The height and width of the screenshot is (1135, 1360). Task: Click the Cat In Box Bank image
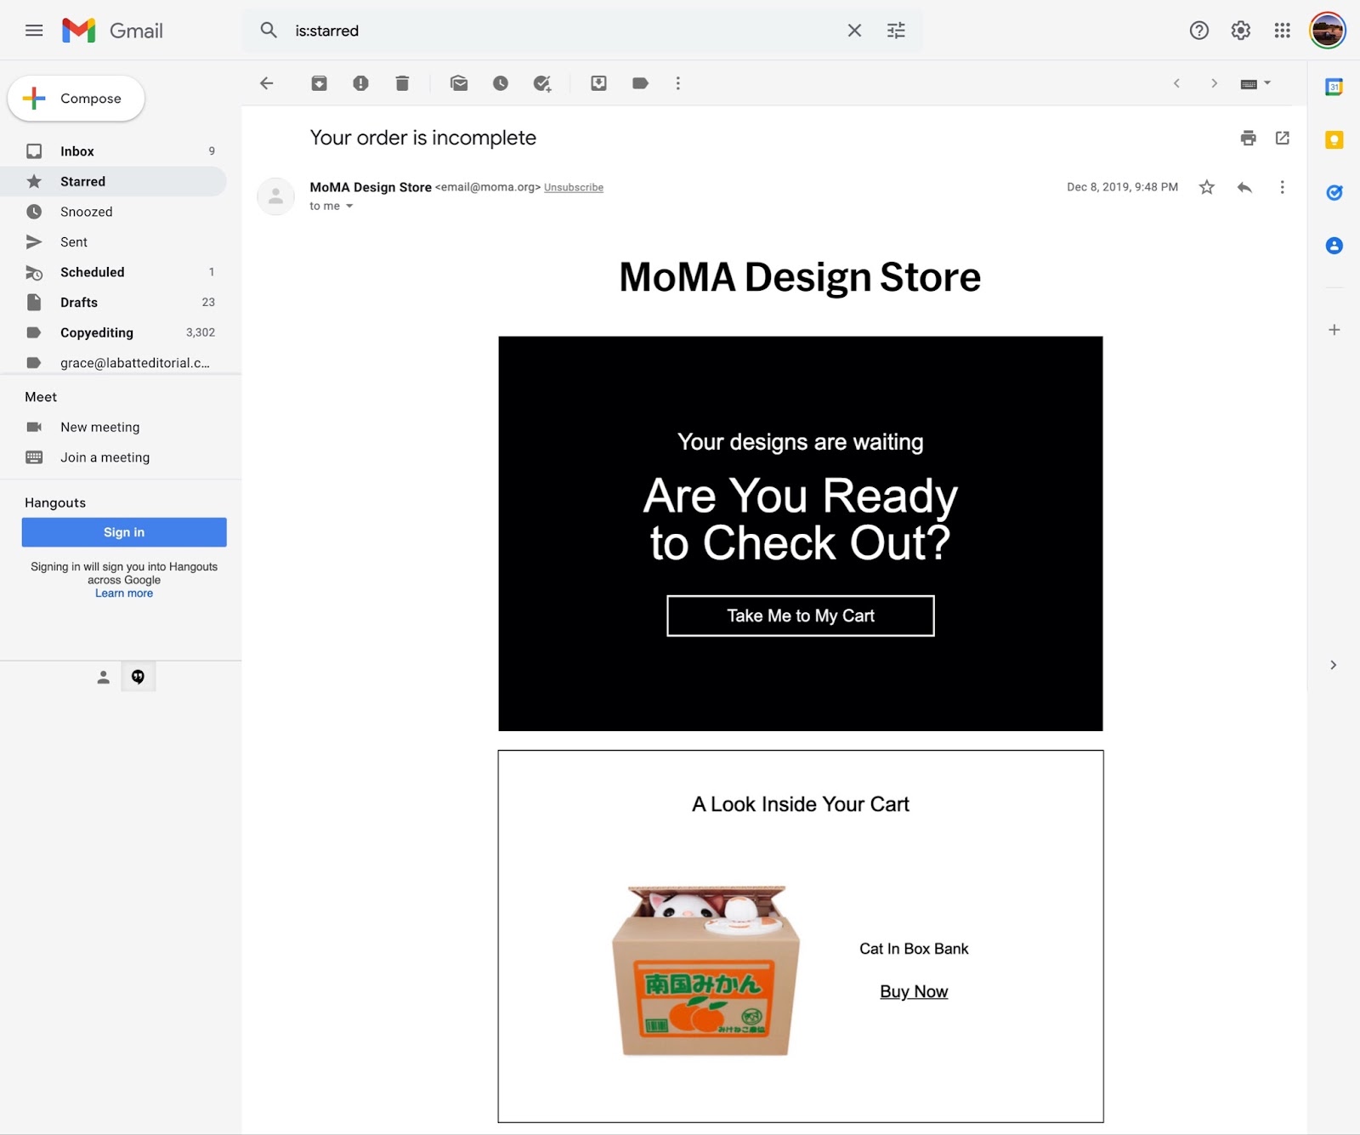point(705,970)
